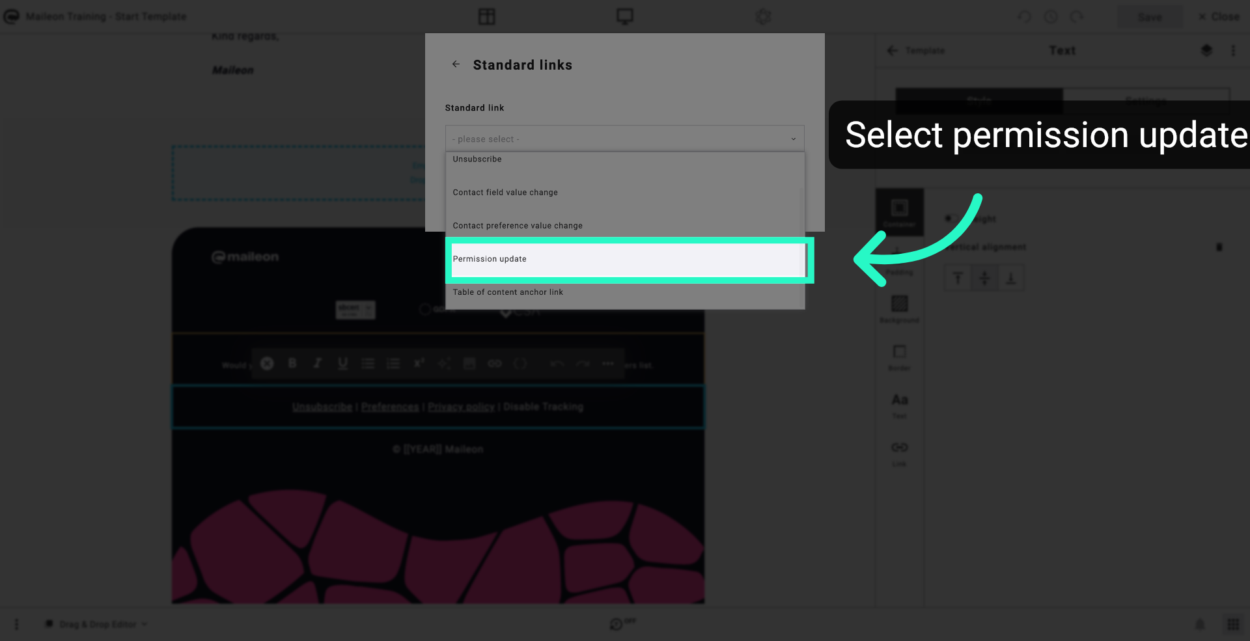Undo text edit in the inline toolbar
The width and height of the screenshot is (1250, 641).
coord(557,363)
